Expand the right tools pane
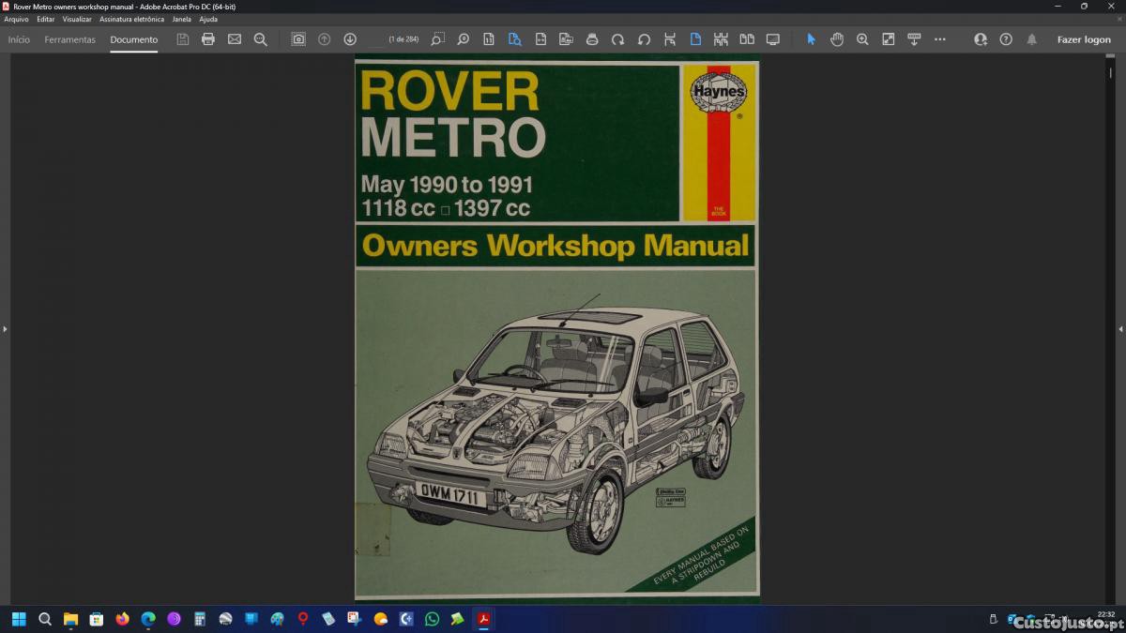The width and height of the screenshot is (1126, 633). pyautogui.click(x=1120, y=329)
